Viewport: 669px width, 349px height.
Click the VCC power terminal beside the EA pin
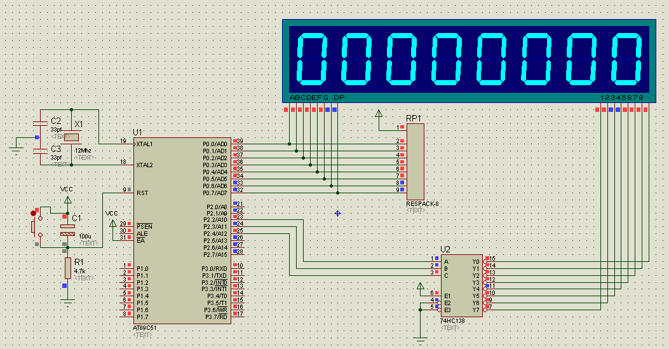(x=112, y=223)
